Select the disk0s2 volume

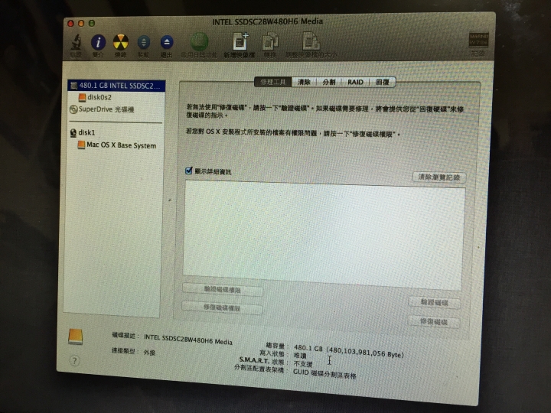(x=95, y=97)
